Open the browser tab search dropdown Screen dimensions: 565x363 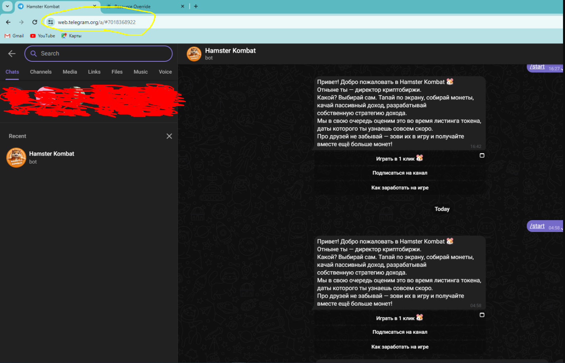[x=7, y=6]
